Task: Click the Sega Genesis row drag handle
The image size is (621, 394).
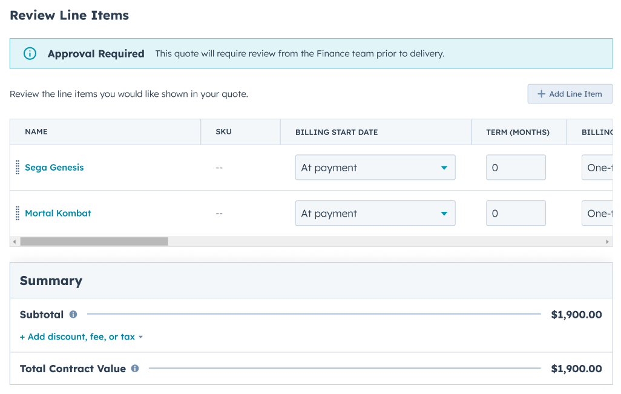Action: coord(18,168)
